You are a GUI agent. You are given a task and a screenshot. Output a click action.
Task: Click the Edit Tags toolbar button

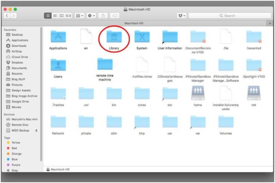(115, 15)
